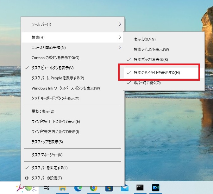
Task: Open the Mail app on taskbar
Action: pos(125,188)
